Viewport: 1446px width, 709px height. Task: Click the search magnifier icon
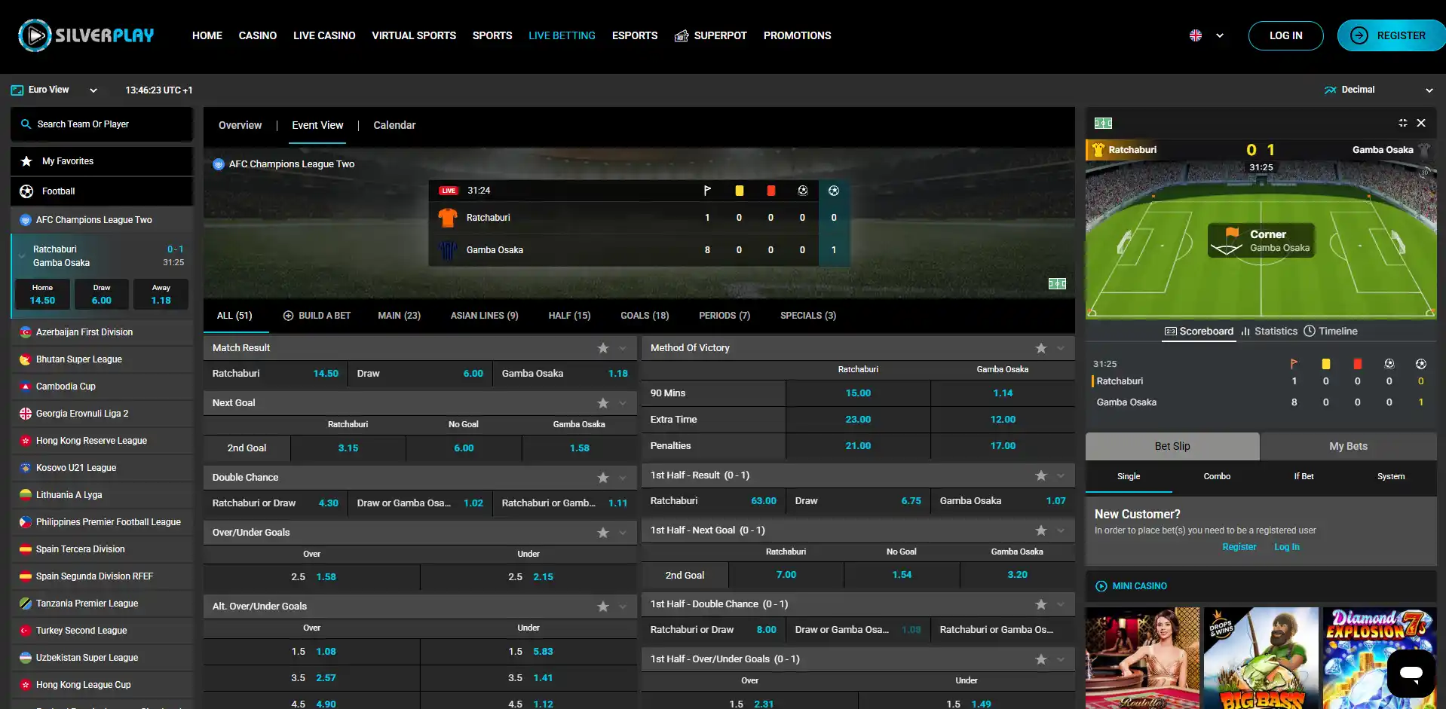(26, 124)
